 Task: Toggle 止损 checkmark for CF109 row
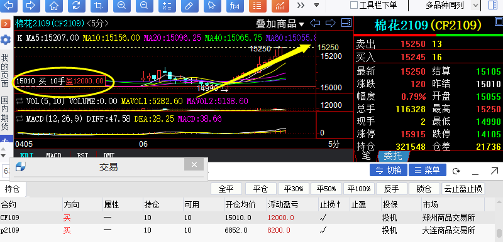click(x=323, y=218)
